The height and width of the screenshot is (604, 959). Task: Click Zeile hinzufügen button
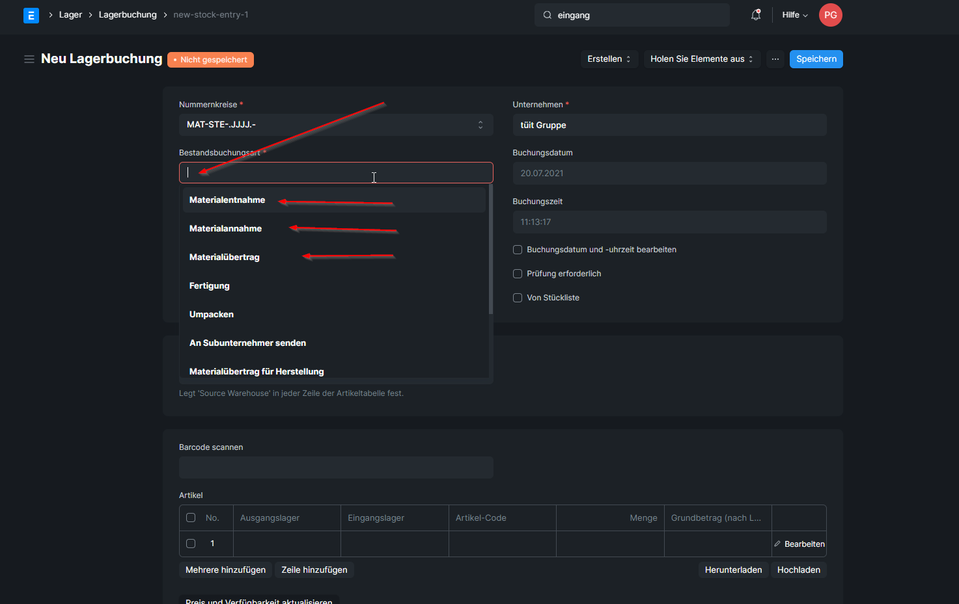pyautogui.click(x=314, y=570)
